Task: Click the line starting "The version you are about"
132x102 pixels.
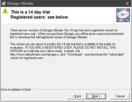Action: click(x=63, y=44)
